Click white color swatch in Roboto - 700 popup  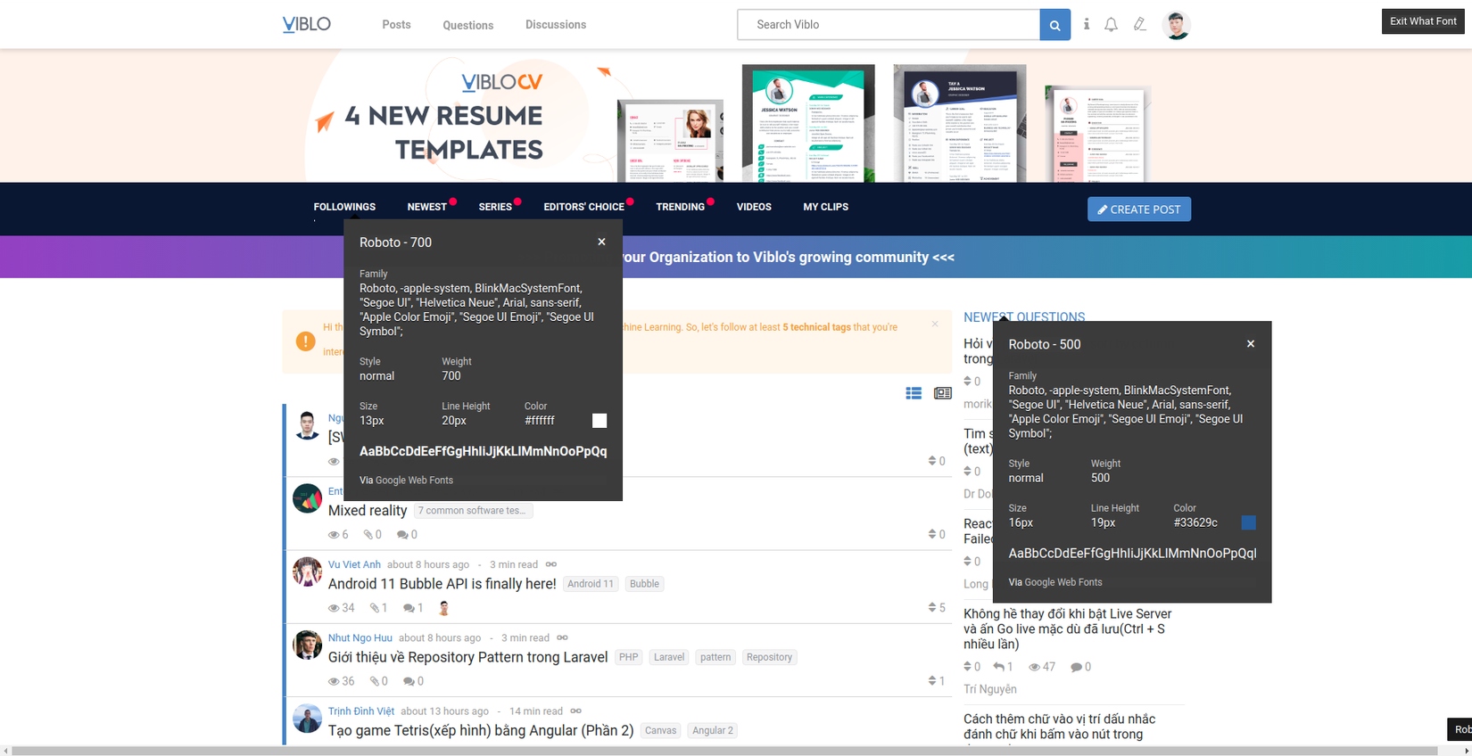pos(600,421)
